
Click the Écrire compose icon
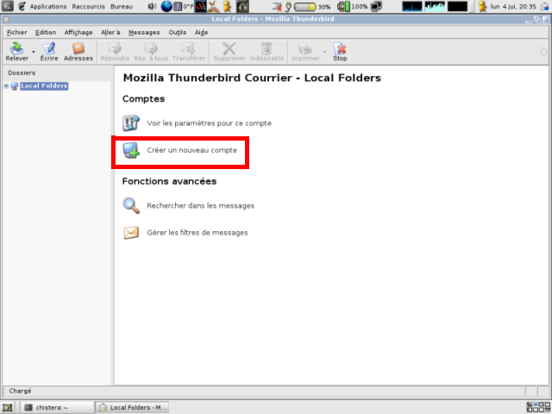[x=49, y=49]
